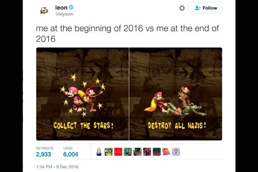Open the gear settings icon
This screenshot has height=172, width=258.
(x=182, y=8)
